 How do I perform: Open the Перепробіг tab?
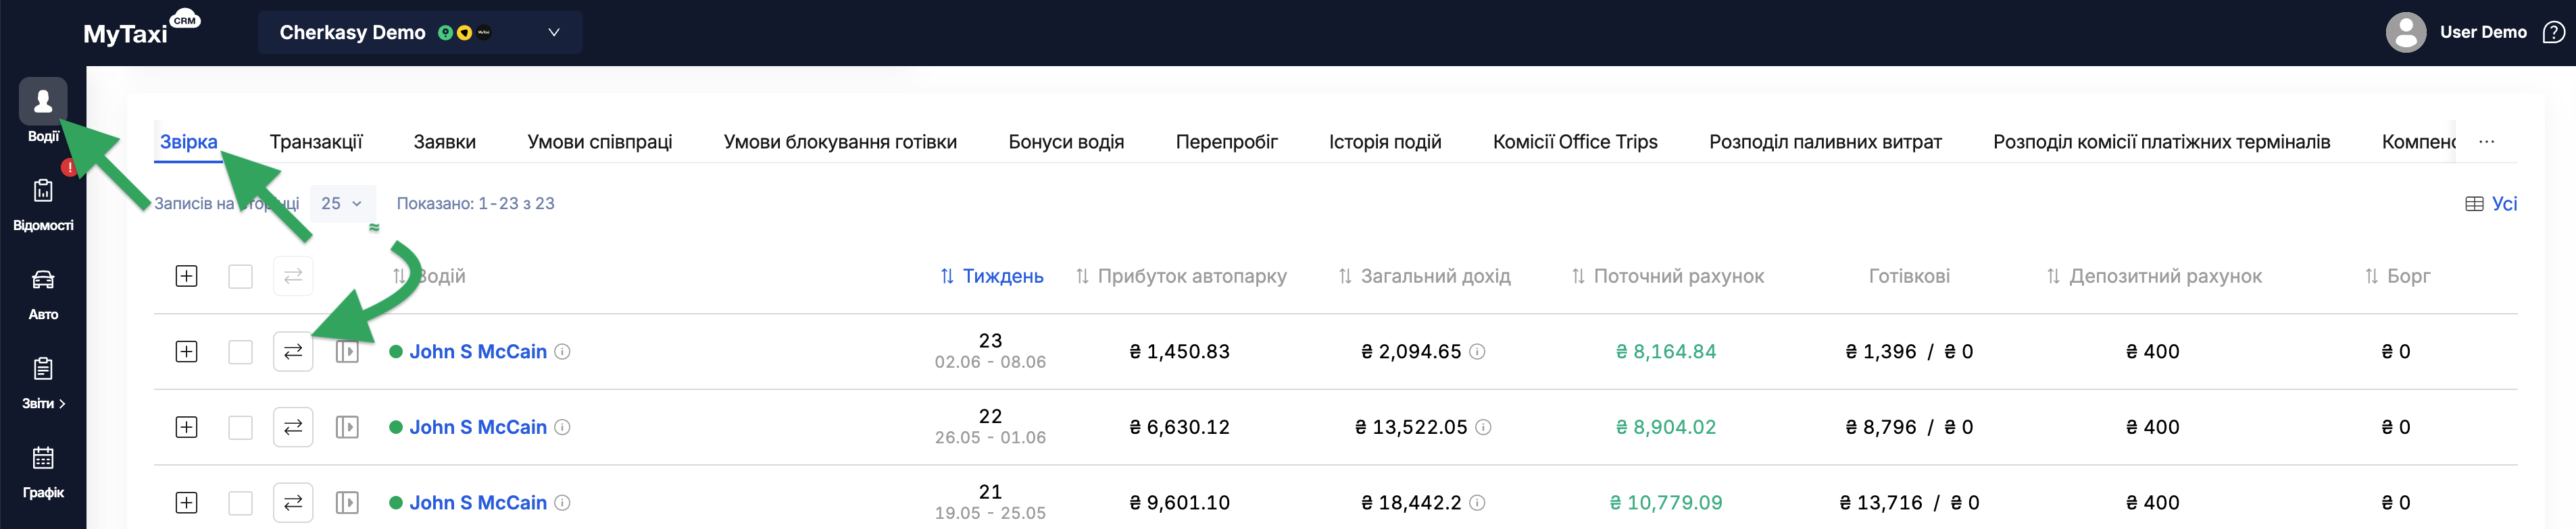pyautogui.click(x=1227, y=142)
